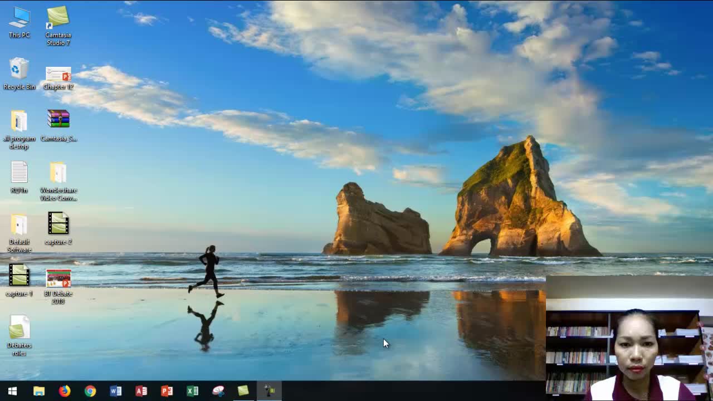Viewport: 713px width, 401px height.
Task: Select the Recycle Bin icon
Action: click(x=19, y=74)
